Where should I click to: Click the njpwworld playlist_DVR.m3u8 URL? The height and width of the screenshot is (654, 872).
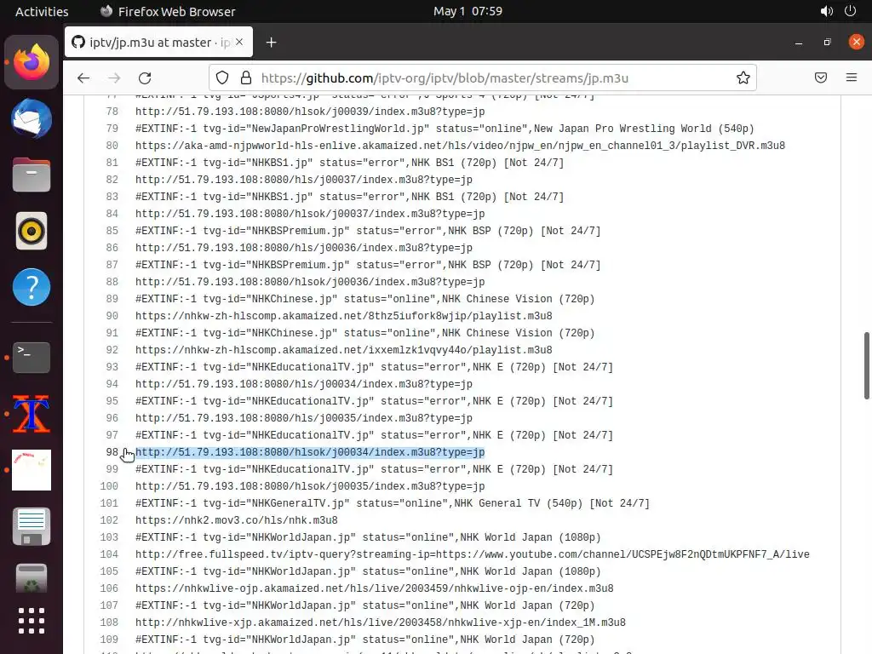tap(461, 146)
